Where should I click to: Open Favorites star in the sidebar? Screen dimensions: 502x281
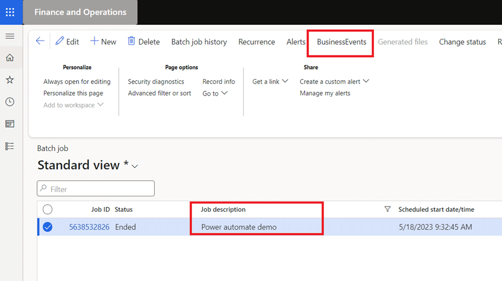pos(10,80)
